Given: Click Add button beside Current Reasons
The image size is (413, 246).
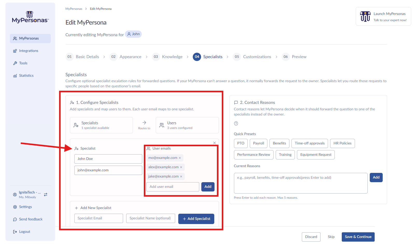Looking at the screenshot, I should pos(376,178).
